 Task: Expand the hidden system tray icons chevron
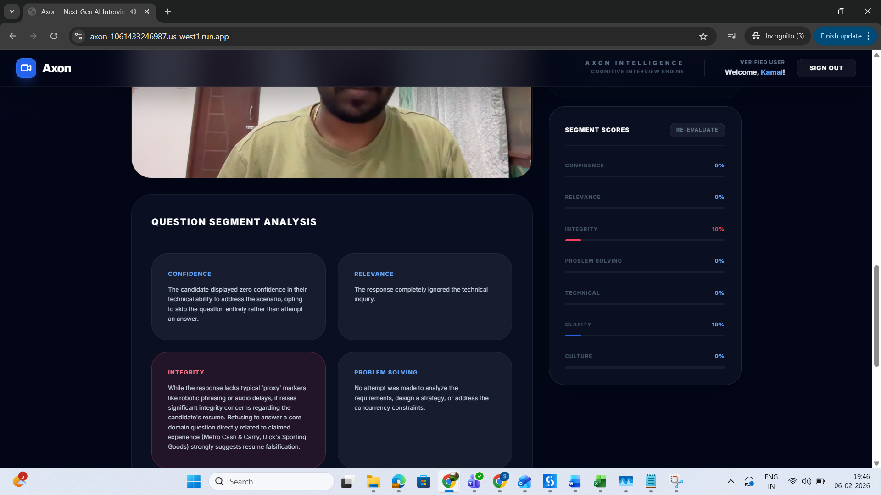click(x=730, y=481)
